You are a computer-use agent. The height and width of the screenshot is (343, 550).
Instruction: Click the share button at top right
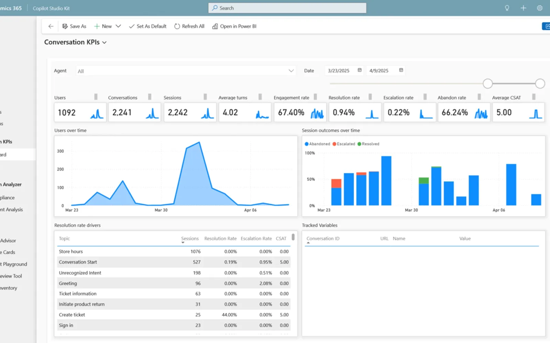tap(546, 26)
